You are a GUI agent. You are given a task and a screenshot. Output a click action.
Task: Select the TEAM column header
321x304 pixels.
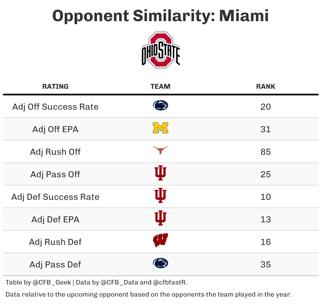161,87
